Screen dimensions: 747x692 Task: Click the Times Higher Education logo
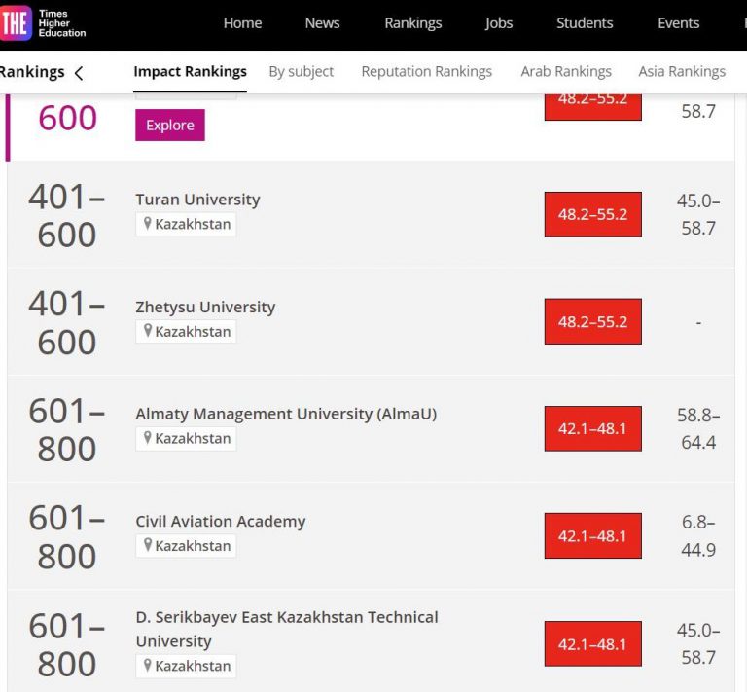(43, 24)
